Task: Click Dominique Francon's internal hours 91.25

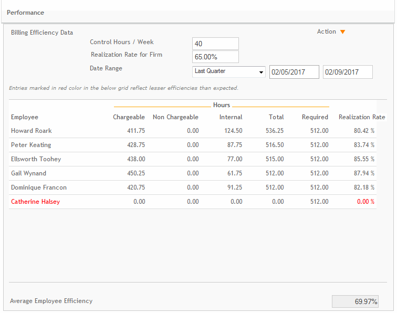Action: (x=235, y=187)
